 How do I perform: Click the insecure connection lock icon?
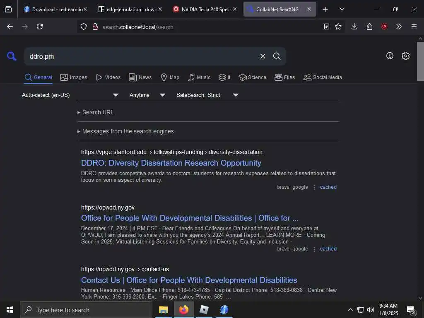(95, 26)
